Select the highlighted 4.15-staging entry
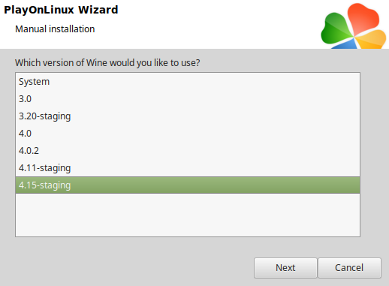The width and height of the screenshot is (389, 286). (188, 185)
